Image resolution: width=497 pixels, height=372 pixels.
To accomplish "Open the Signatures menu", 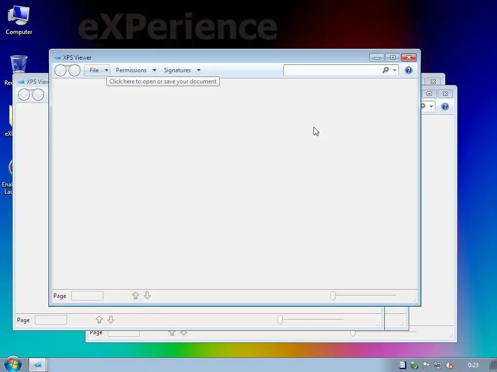I will pyautogui.click(x=177, y=70).
